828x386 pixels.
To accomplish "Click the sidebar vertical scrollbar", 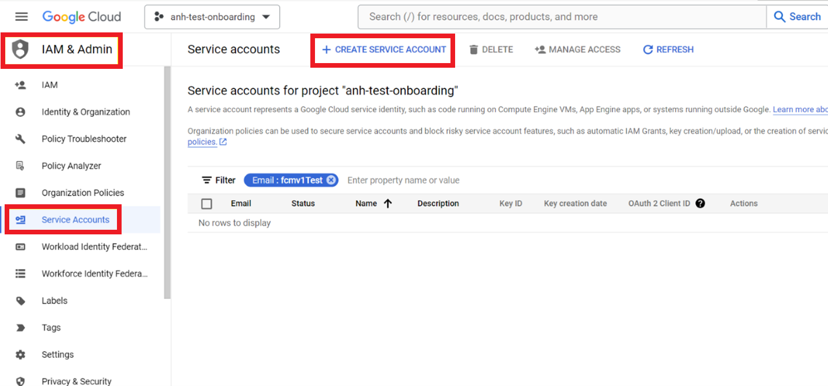I will [167, 182].
